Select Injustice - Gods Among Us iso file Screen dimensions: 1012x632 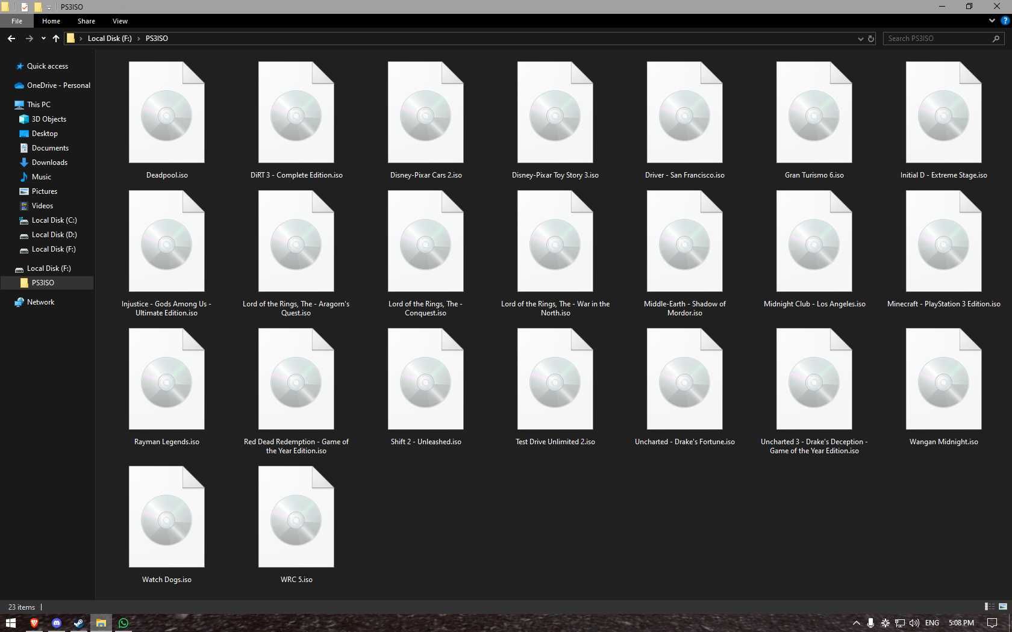coord(166,241)
